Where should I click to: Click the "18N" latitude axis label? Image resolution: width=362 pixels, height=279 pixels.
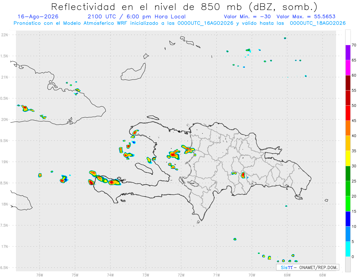pos(5,204)
